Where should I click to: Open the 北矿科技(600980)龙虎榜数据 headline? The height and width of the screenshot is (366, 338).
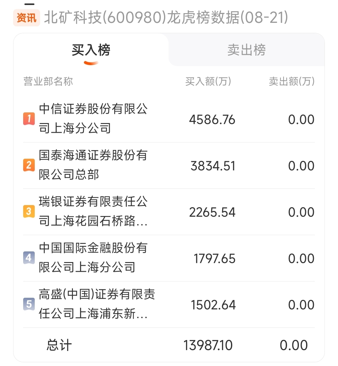[166, 18]
